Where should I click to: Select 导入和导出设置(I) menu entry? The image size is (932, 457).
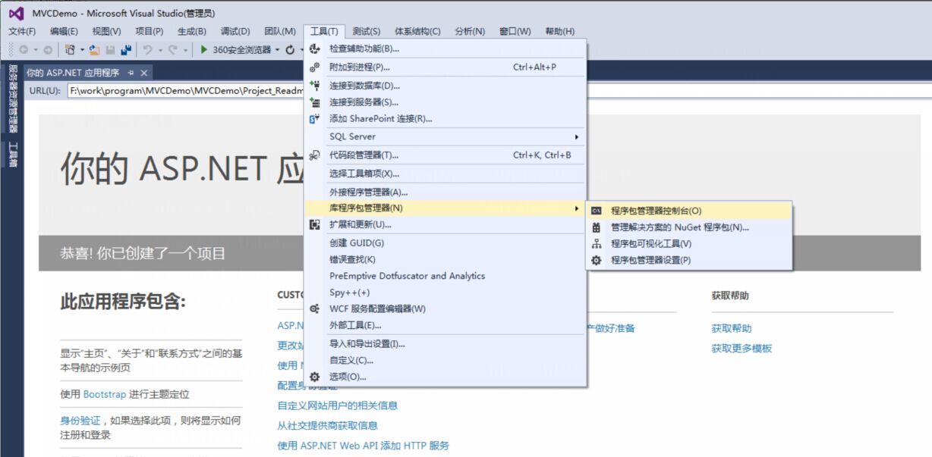tap(446, 343)
